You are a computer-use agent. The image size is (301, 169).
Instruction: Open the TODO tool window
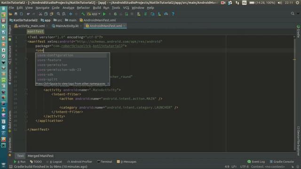[x=36, y=161]
